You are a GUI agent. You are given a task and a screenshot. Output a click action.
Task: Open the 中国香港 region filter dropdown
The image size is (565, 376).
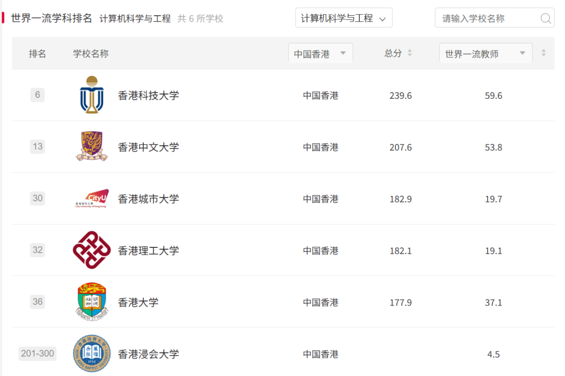pos(321,53)
